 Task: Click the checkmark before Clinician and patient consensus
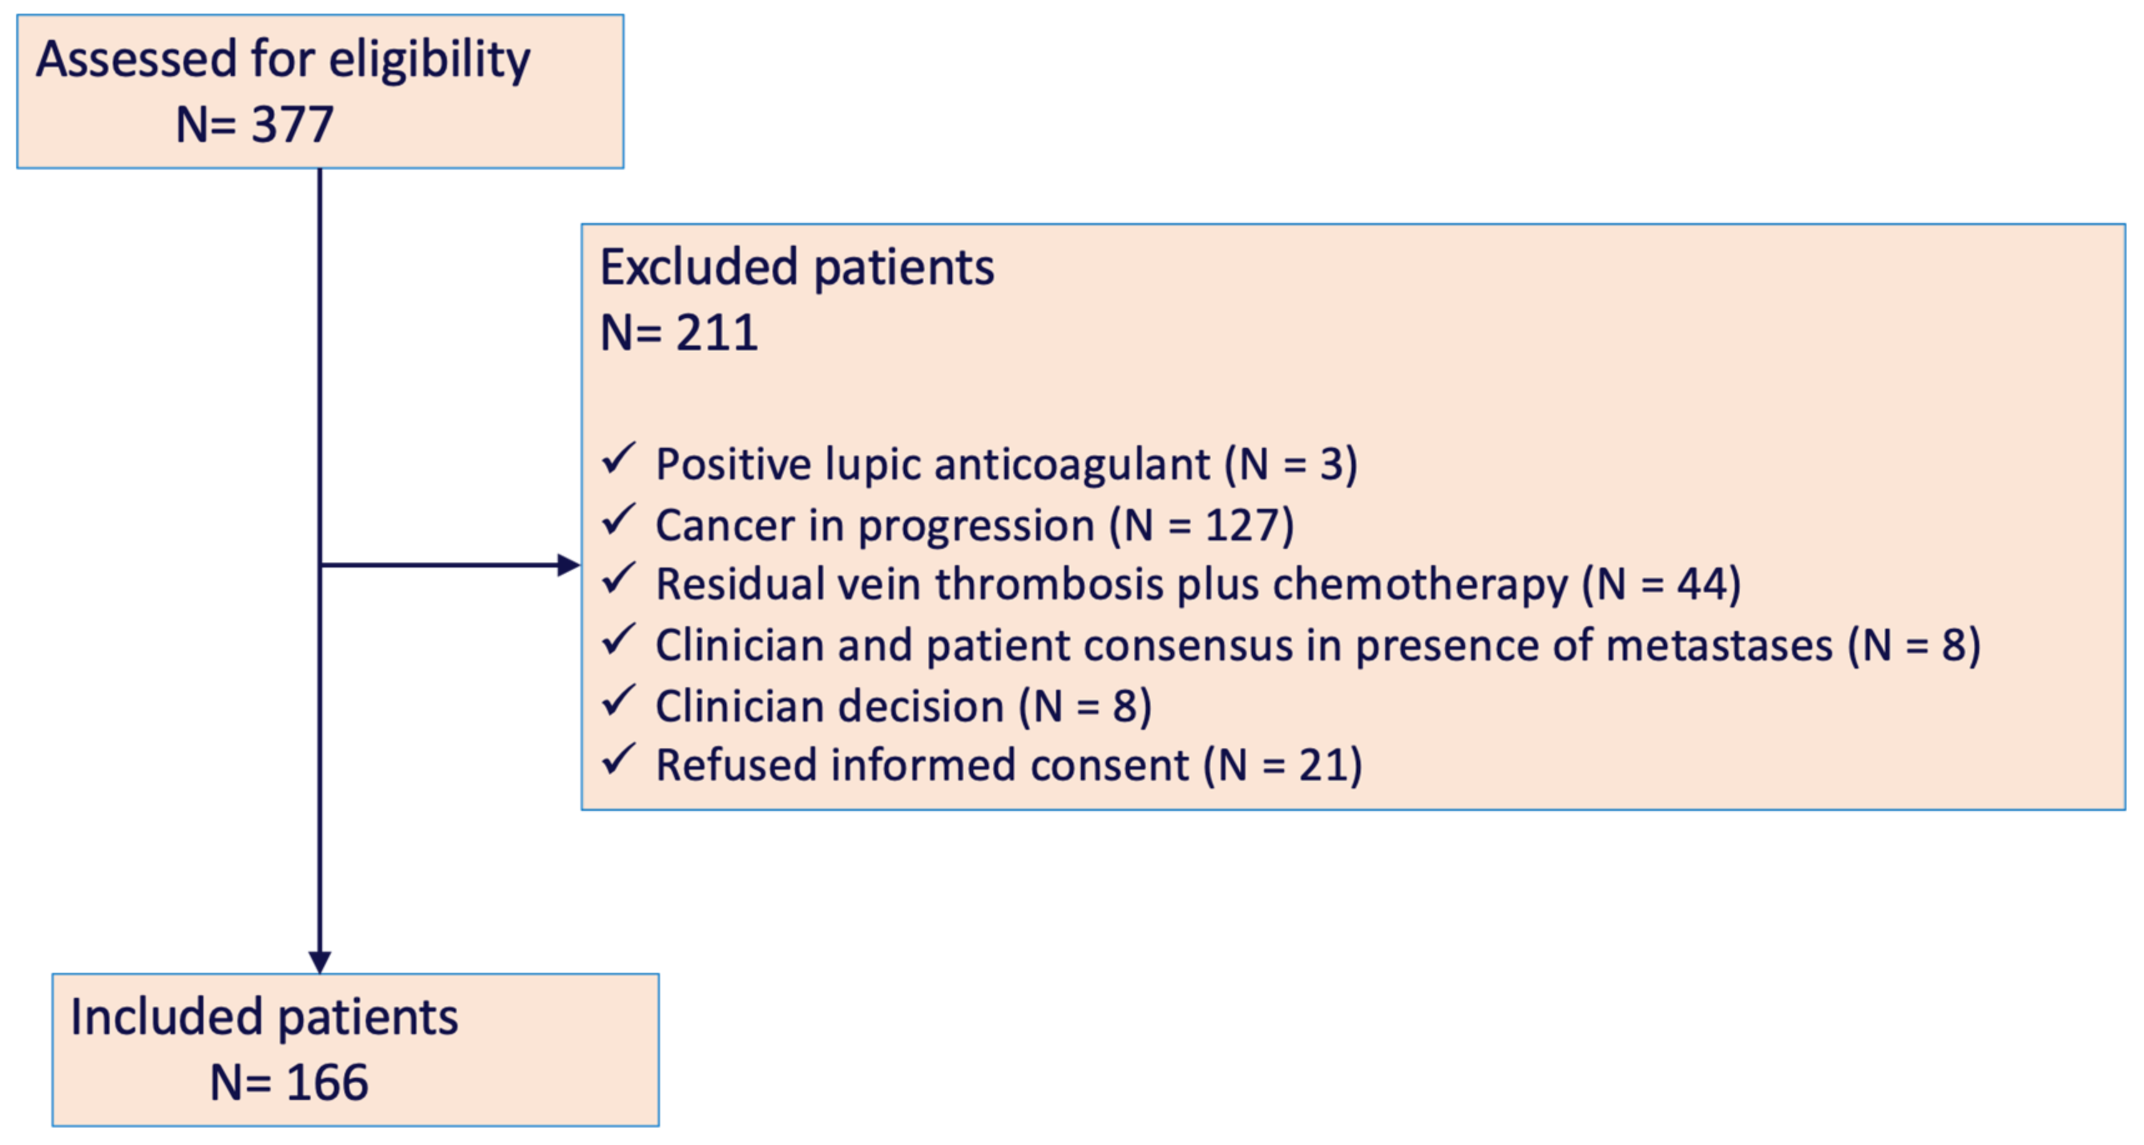(618, 640)
